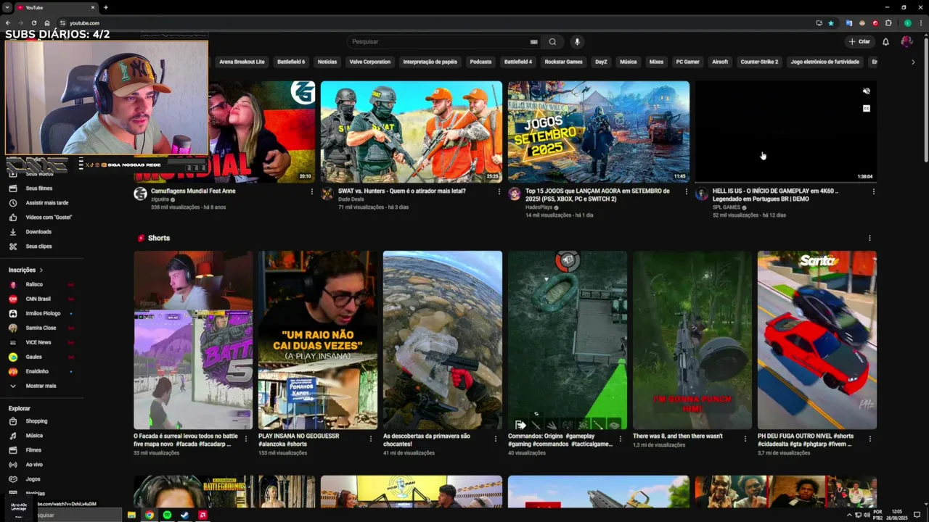Open the YouTube account avatar menu

coord(907,41)
